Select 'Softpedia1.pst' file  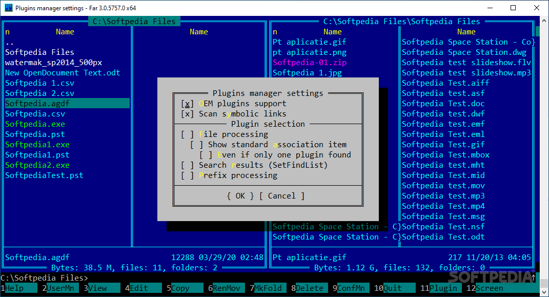[x=37, y=155]
